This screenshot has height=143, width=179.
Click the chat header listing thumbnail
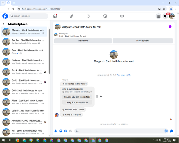coord(58,27)
